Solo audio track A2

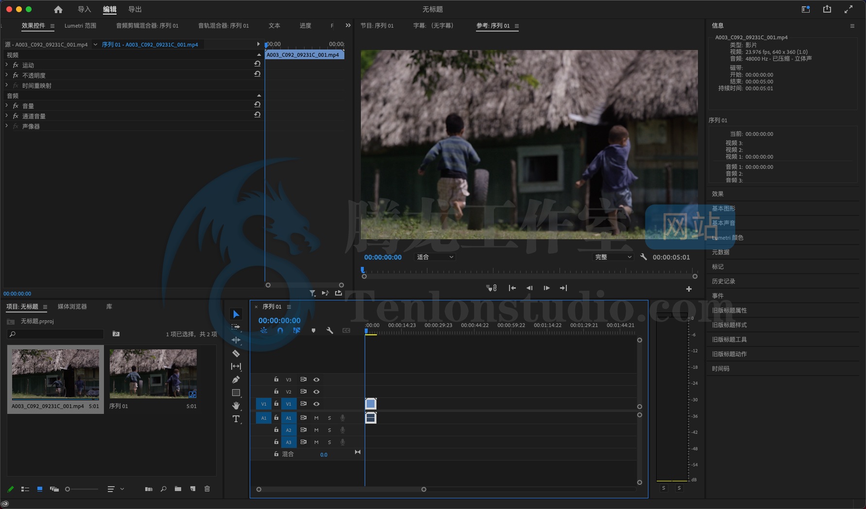point(329,430)
